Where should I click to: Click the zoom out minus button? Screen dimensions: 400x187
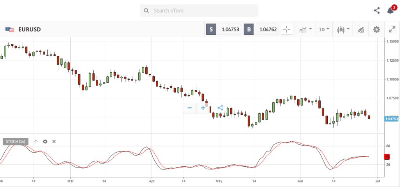tap(189, 108)
